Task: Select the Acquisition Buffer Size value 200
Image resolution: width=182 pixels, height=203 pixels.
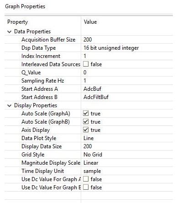Action: 127,40
